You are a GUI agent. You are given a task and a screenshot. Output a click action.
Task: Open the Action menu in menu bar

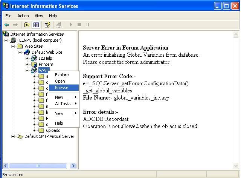[x=23, y=16]
